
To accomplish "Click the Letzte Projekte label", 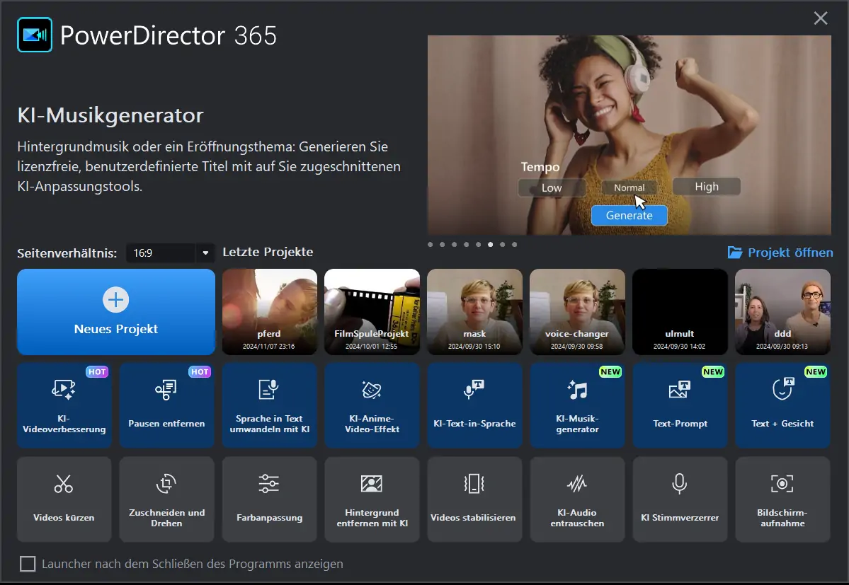I will [x=268, y=252].
